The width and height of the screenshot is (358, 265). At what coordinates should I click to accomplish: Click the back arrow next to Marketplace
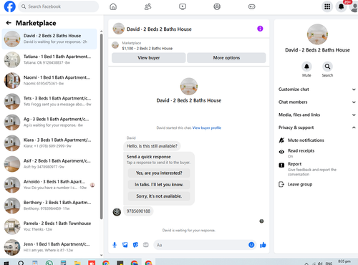(9, 23)
